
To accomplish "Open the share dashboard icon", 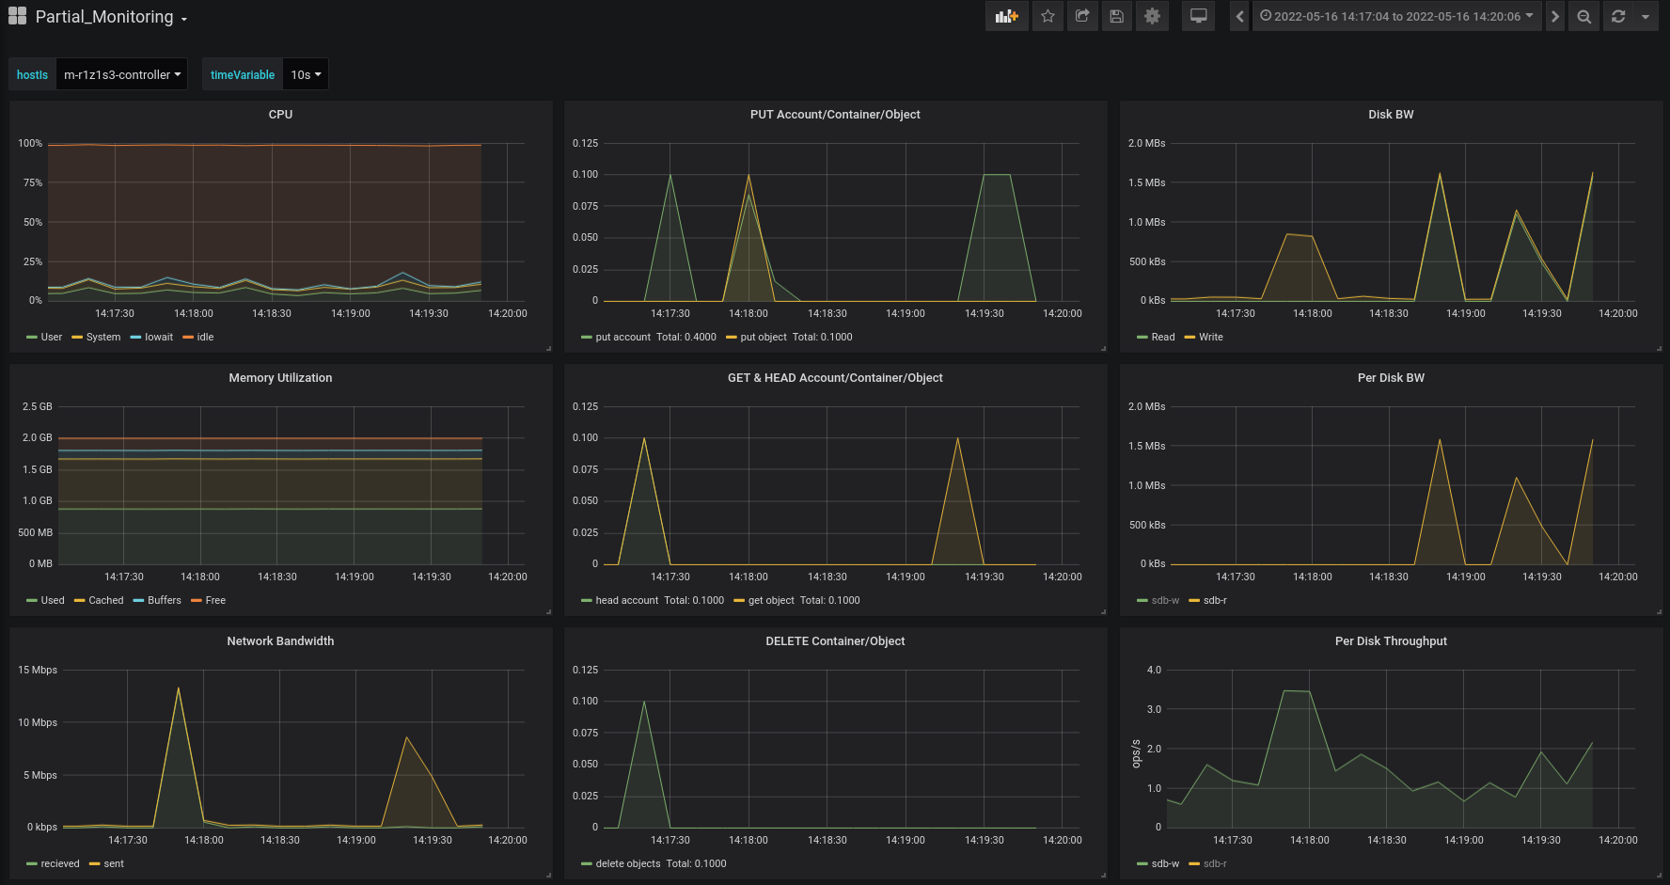I will pos(1082,16).
